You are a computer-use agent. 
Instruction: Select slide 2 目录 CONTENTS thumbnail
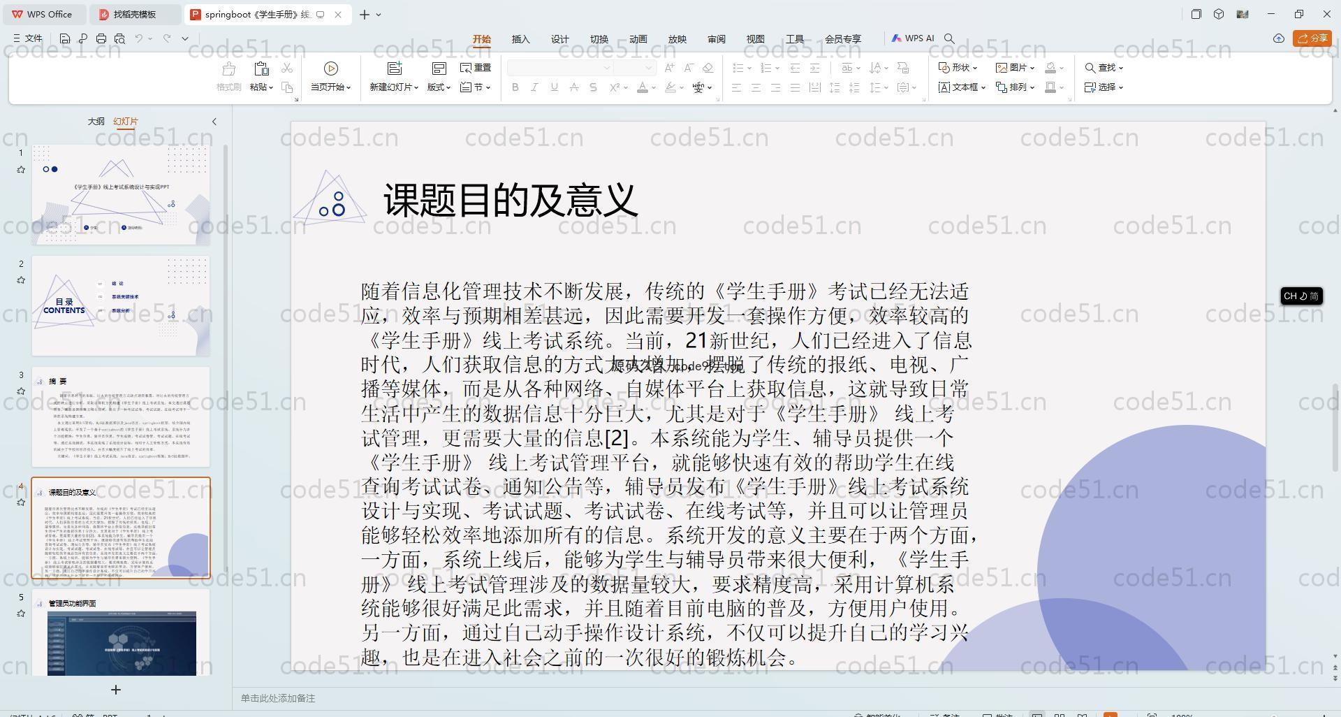(121, 305)
